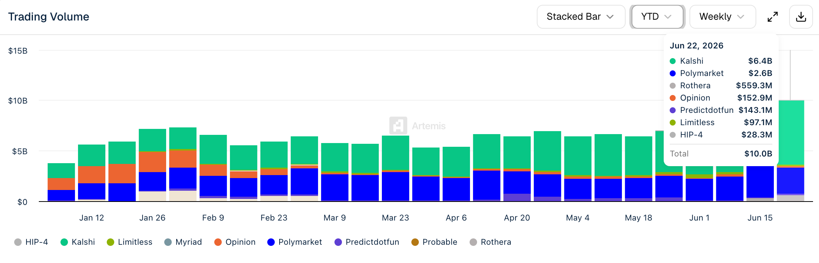Image resolution: width=819 pixels, height=263 pixels.
Task: Open the Stacked Bar chart type dropdown
Action: pyautogui.click(x=581, y=17)
